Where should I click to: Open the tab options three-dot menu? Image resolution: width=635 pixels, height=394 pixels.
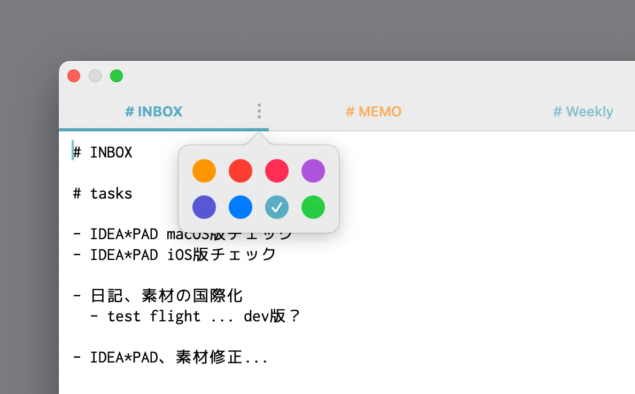point(259,111)
